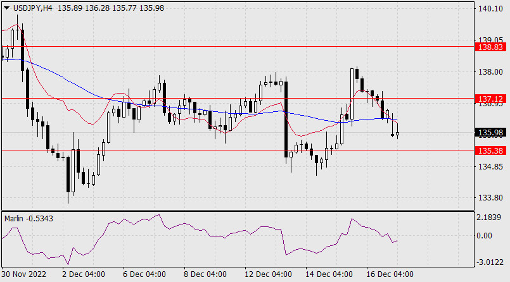Screen dimensions: 510x282
Task: Click the 133.80 value on price scale
Action: pos(491,197)
